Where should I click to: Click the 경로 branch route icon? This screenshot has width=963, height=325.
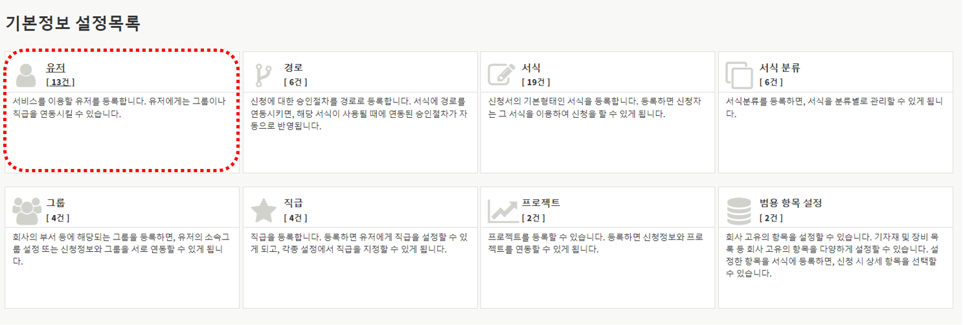click(264, 74)
